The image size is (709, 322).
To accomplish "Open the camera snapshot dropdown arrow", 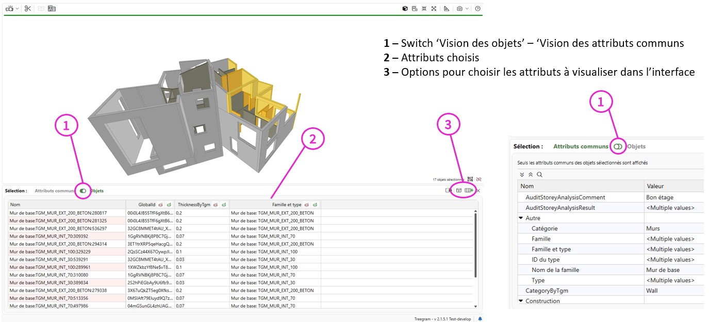I will 467,9.
